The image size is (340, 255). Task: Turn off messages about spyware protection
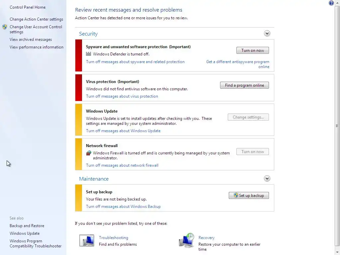(135, 61)
